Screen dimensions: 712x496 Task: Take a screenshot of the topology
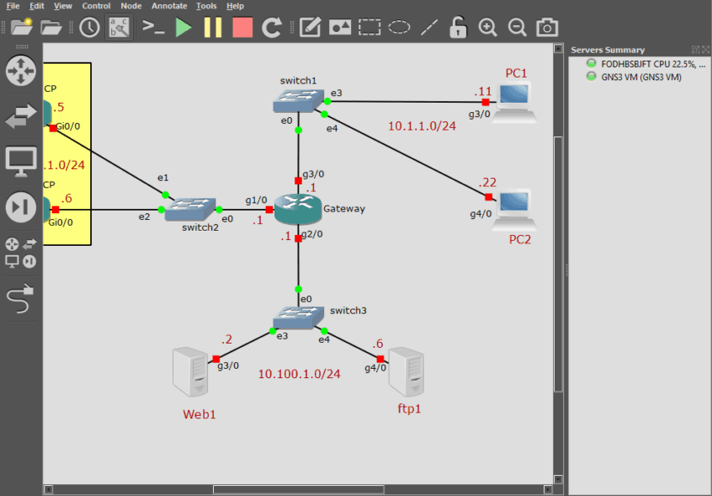click(546, 27)
